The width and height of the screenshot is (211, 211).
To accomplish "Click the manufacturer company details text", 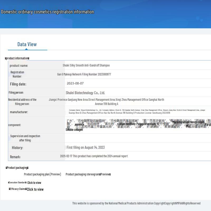I will [137, 111].
